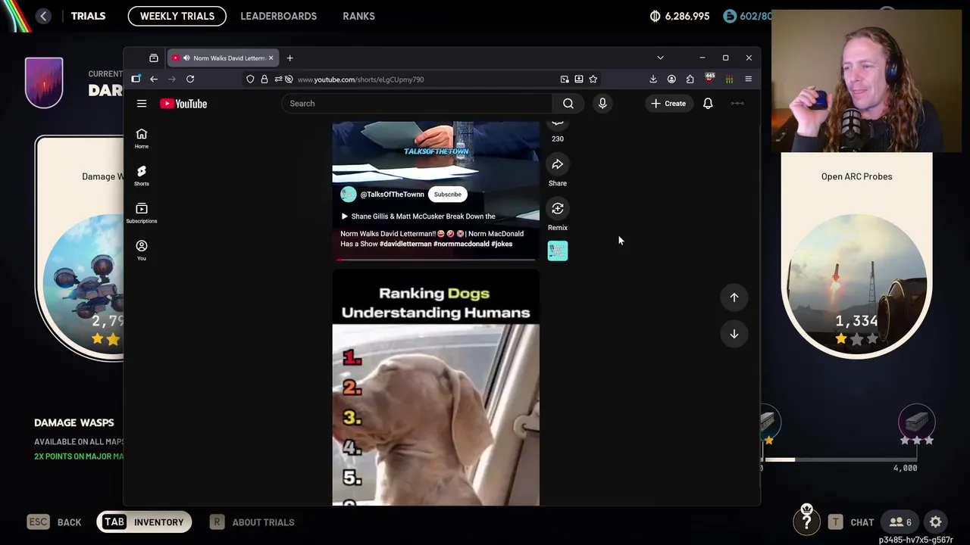This screenshot has width=970, height=545.
Task: Open the browser tab groups button
Action: coord(154,58)
